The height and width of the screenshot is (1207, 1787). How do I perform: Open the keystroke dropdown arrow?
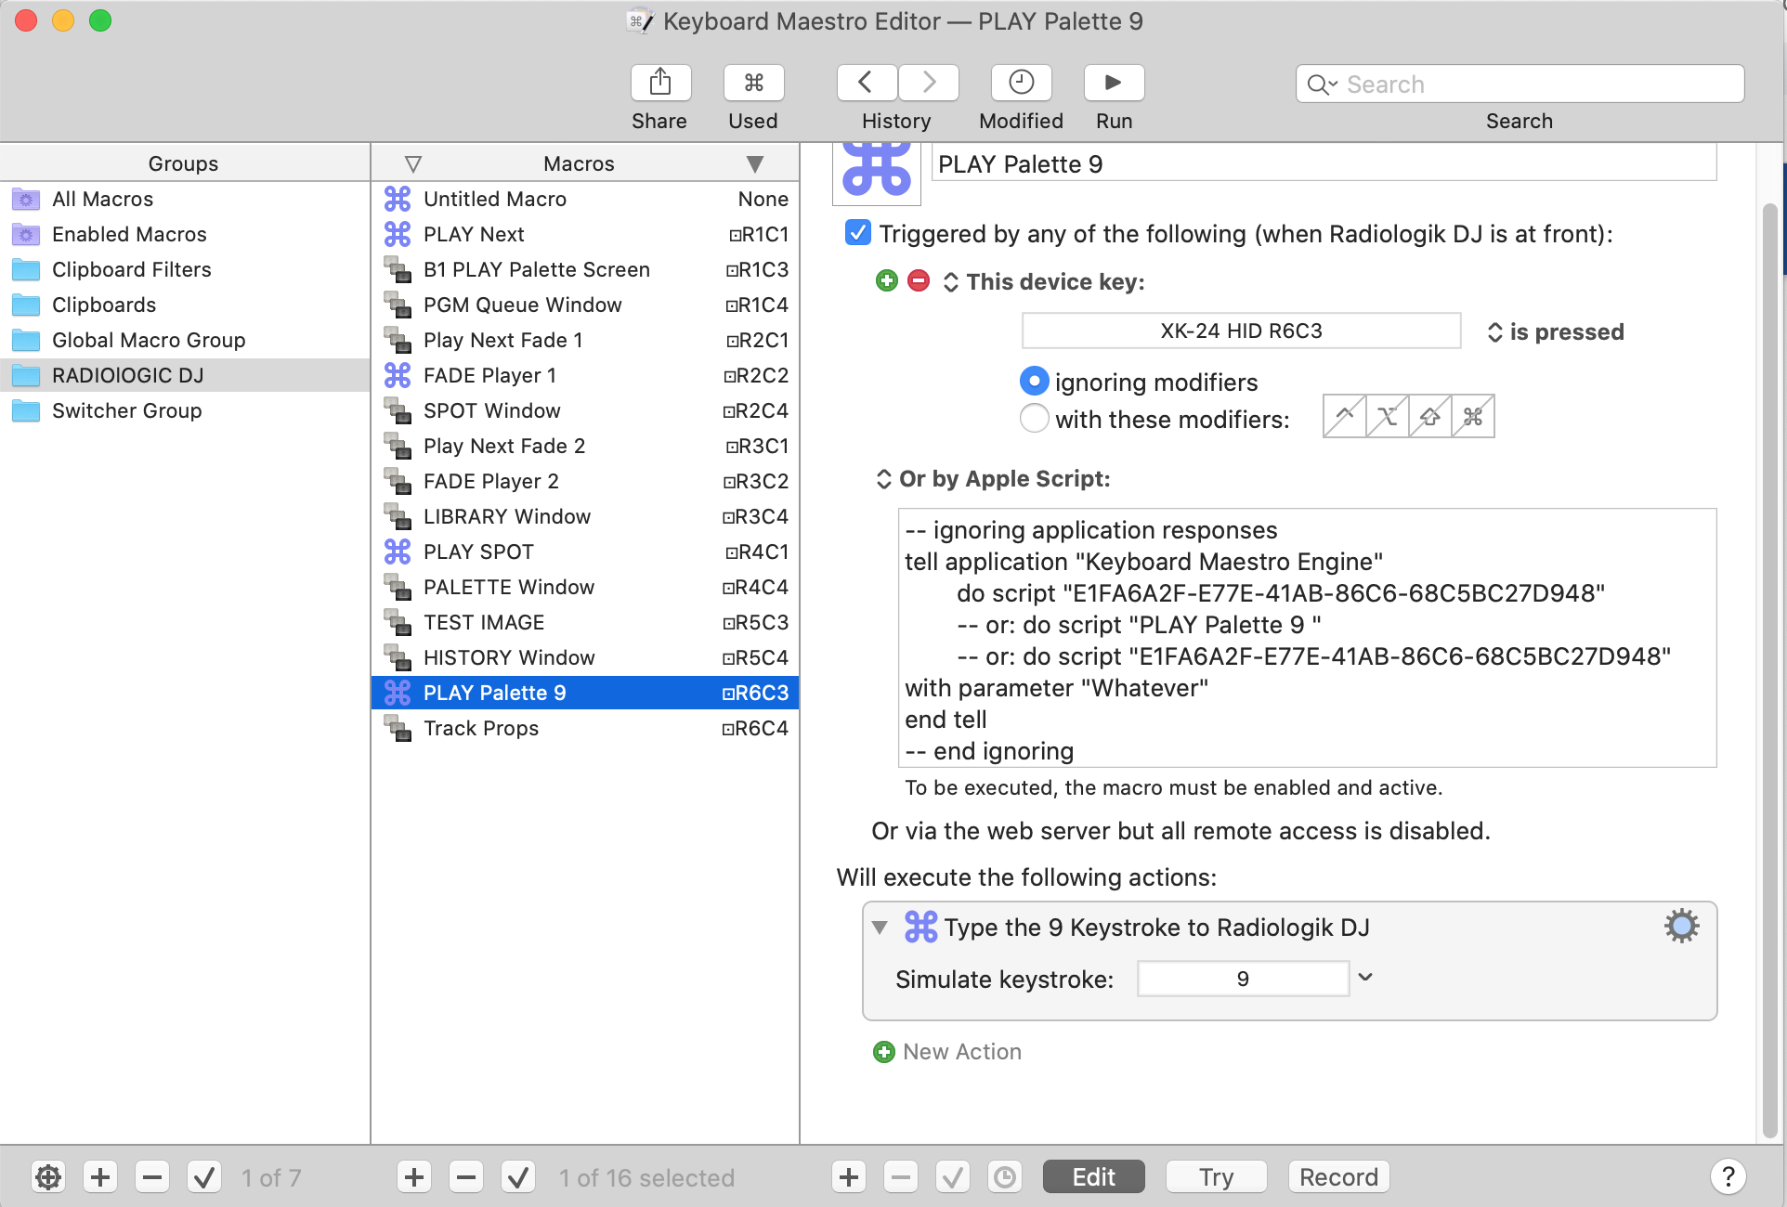[x=1365, y=977]
